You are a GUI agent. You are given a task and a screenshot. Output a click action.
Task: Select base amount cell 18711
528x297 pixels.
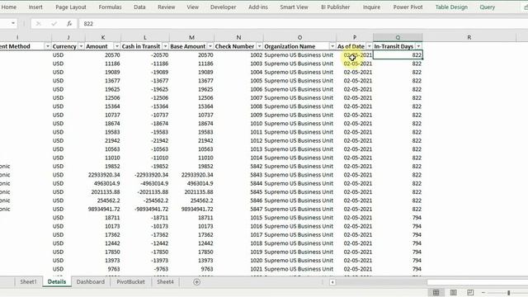pyautogui.click(x=191, y=218)
